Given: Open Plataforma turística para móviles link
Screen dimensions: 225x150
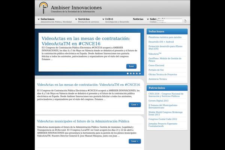Looking at the screenshot, I should point(165,37).
